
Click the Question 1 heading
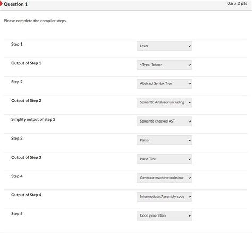coord(15,4)
